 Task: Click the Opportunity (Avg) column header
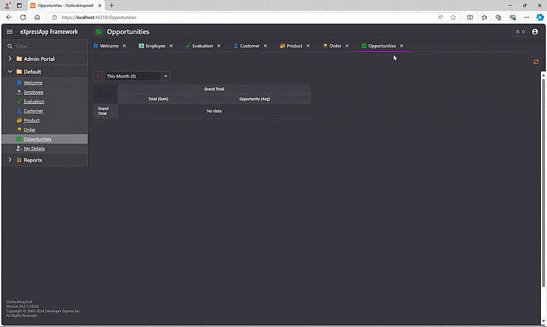pos(255,99)
